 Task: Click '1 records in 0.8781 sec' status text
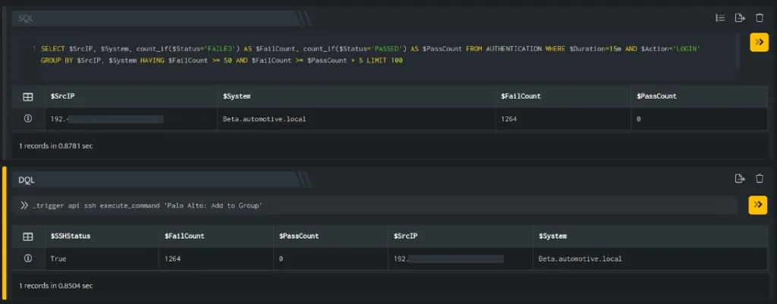56,146
